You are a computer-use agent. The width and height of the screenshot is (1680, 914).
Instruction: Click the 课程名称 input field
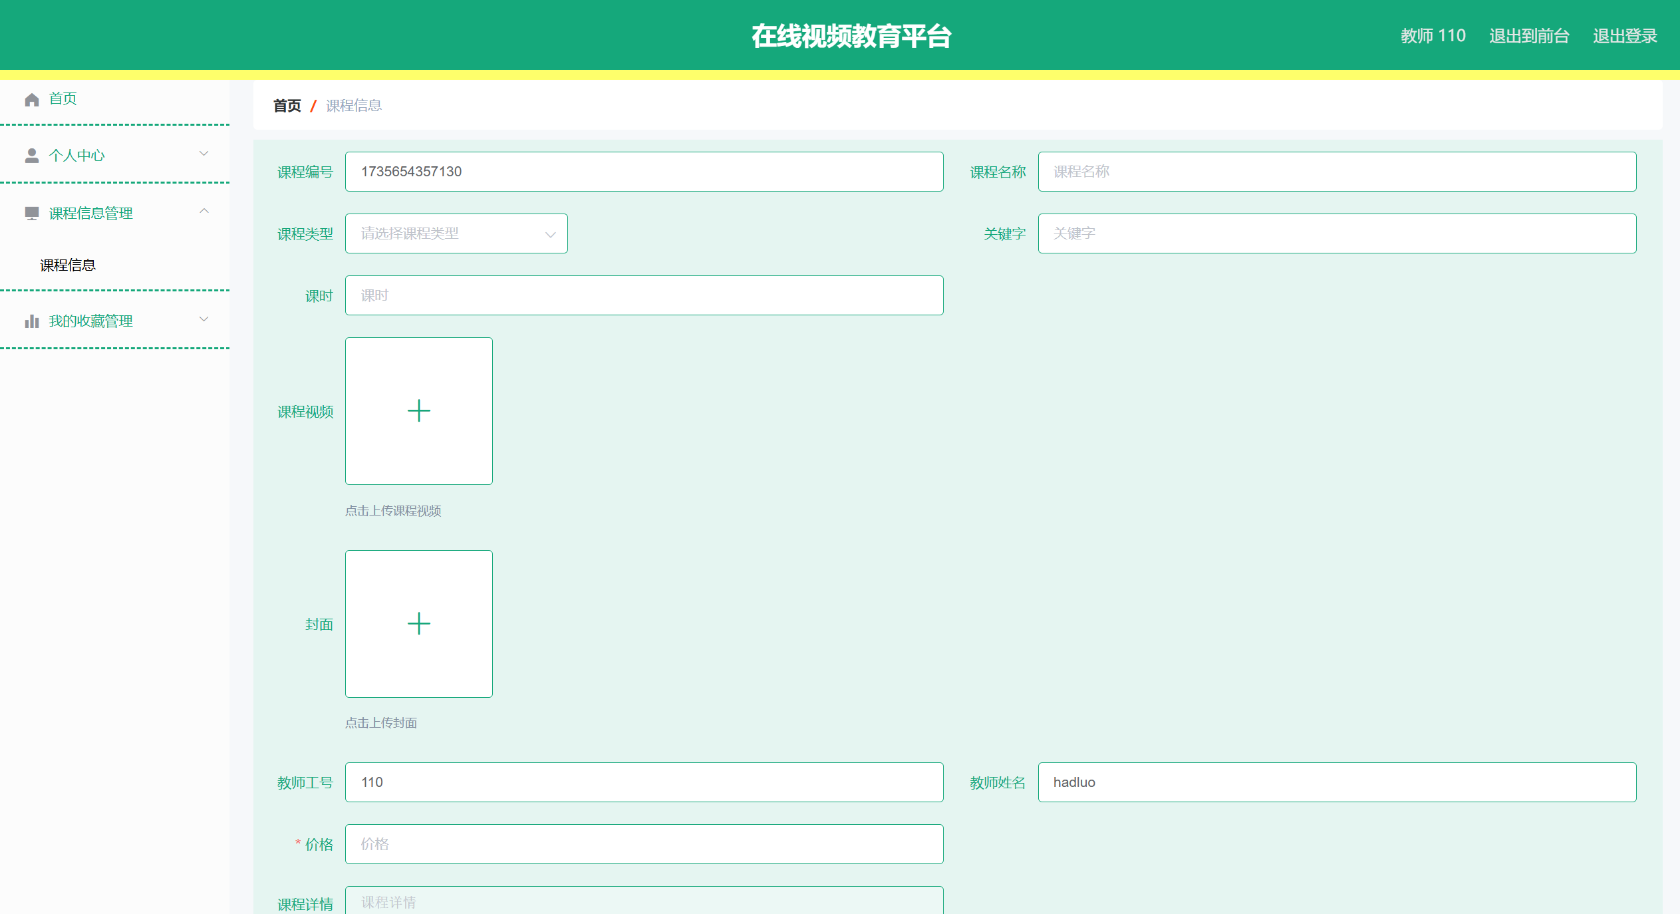click(x=1336, y=172)
